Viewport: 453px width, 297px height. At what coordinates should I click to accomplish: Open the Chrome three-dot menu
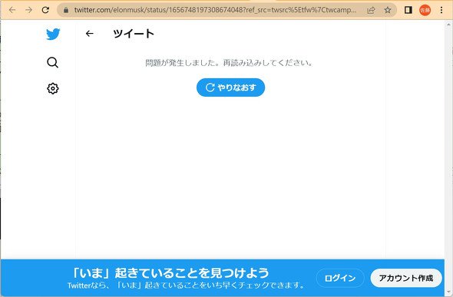(441, 10)
